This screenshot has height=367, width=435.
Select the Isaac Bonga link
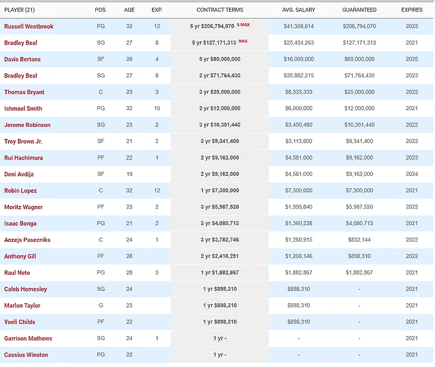(x=20, y=223)
